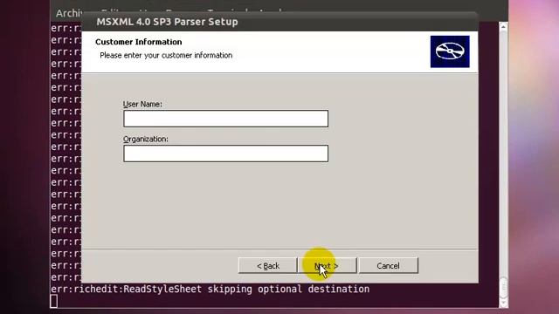Cancel the MSXML setup
This screenshot has width=559, height=314.
(388, 265)
